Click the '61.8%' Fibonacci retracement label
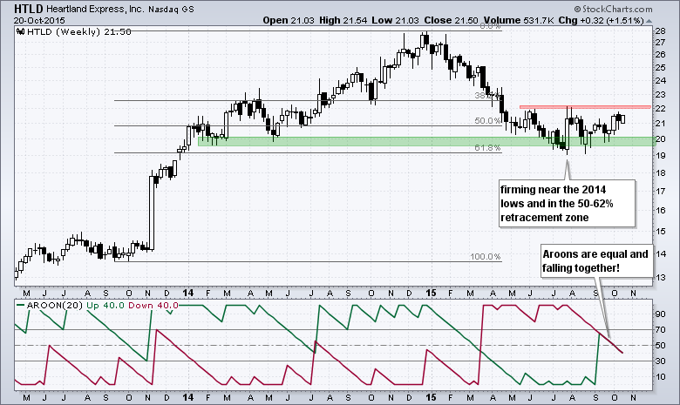 (x=487, y=148)
